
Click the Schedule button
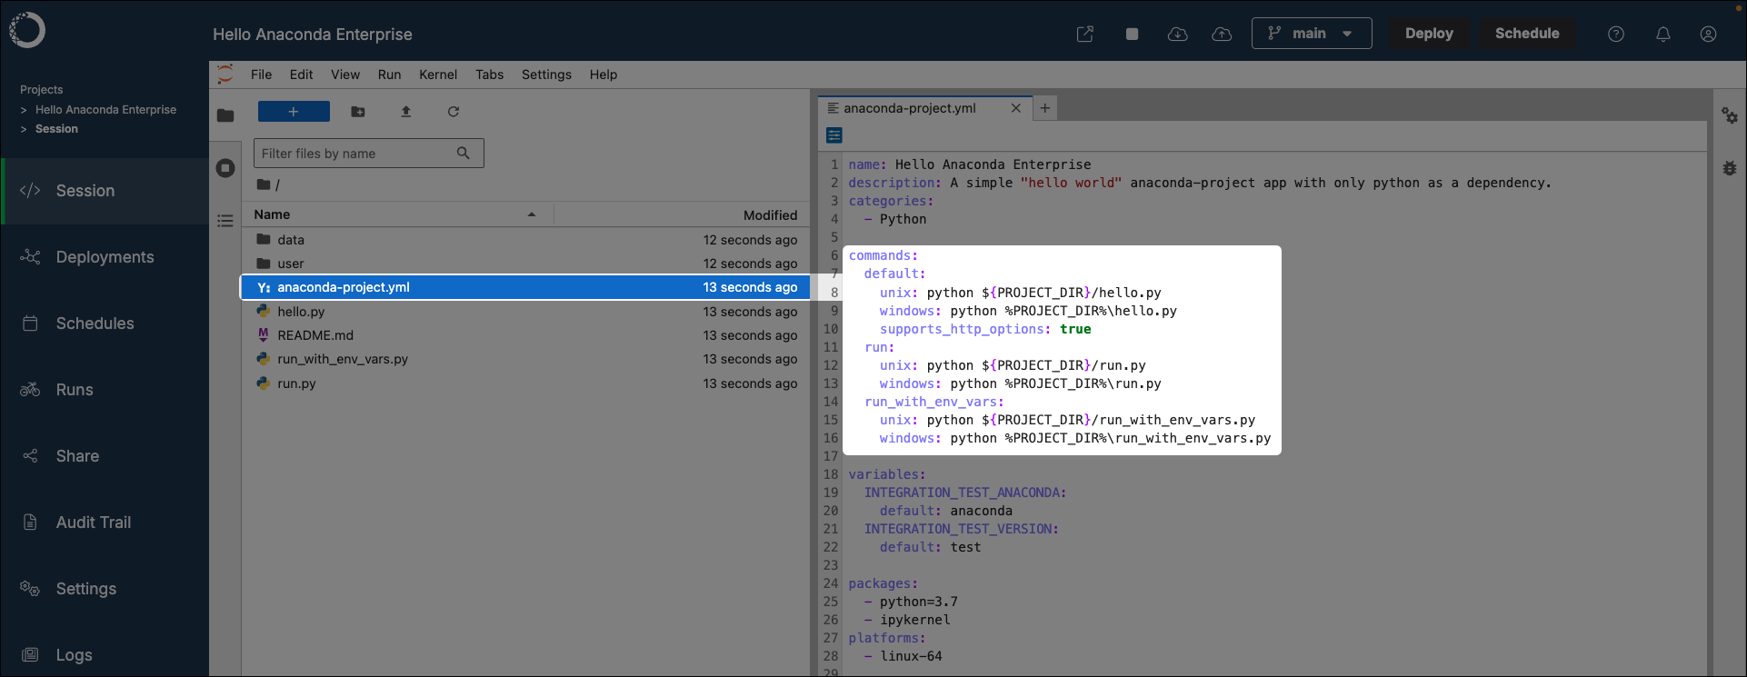tap(1527, 34)
